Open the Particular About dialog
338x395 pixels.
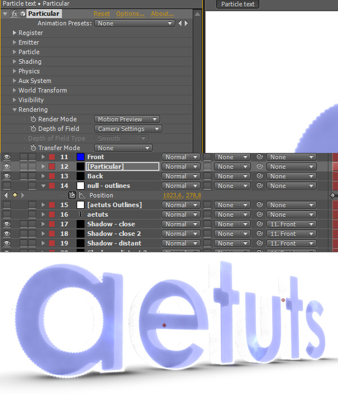pos(162,14)
